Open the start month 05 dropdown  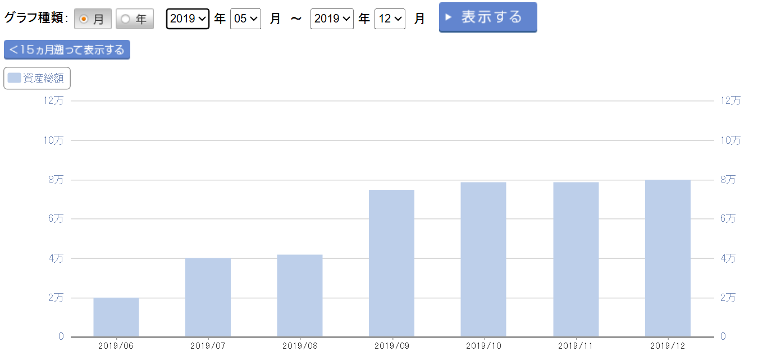click(245, 19)
